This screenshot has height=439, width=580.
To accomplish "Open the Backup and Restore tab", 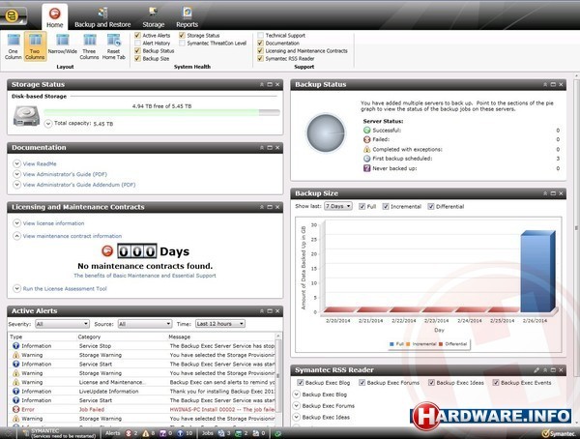I will point(102,17).
